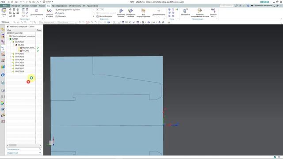Open Настройки слоя
283x159 pixels.
tap(104, 16)
